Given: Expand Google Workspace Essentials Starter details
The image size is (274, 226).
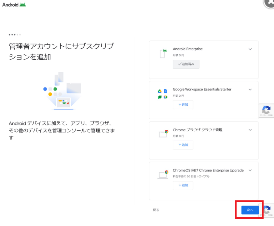Looking at the screenshot, I should coord(250,89).
